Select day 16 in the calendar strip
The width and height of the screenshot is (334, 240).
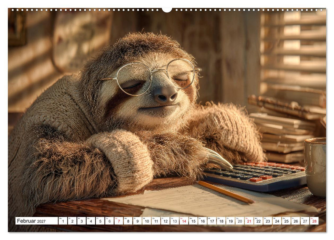pos(202,221)
